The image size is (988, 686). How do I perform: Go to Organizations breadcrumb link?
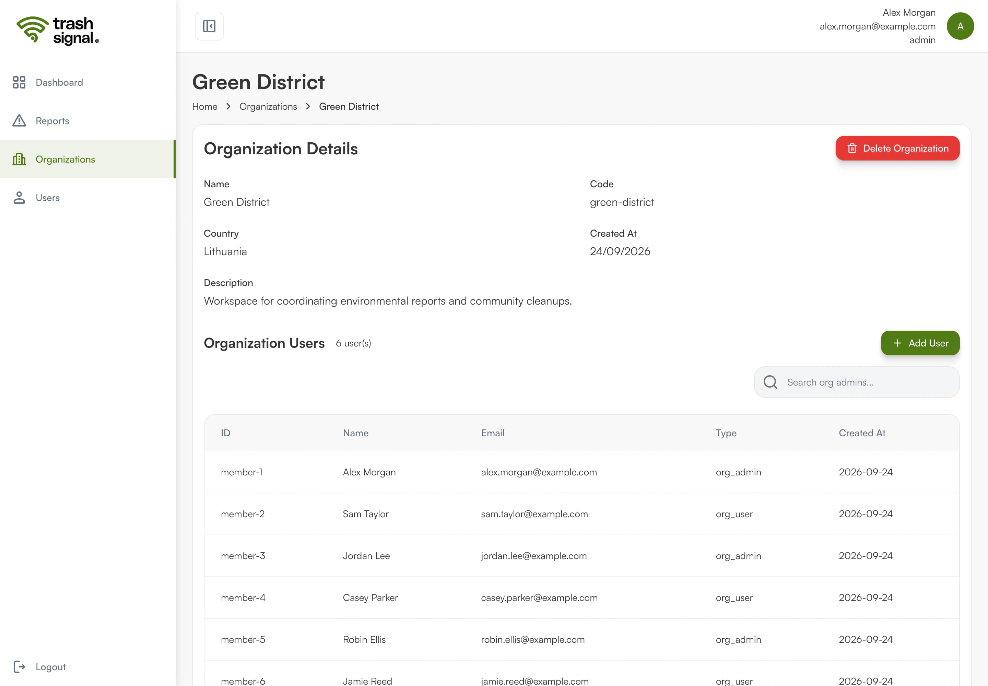[268, 107]
